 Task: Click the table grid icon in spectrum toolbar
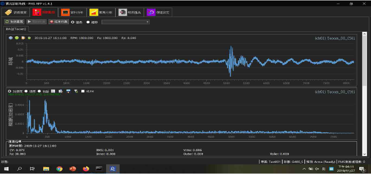[x=53, y=91]
